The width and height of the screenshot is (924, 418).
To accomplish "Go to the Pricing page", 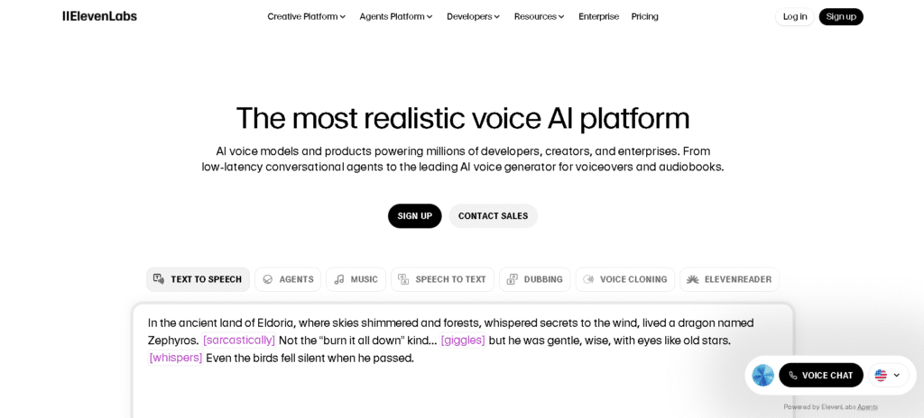I will [644, 16].
